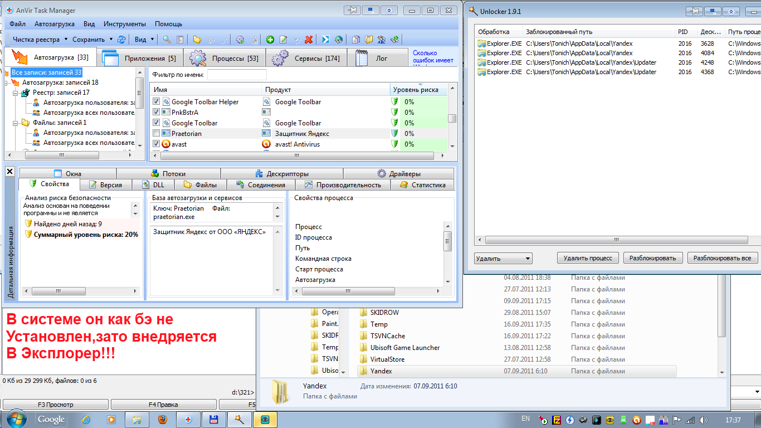Check the Praetorian startup checkbox
This screenshot has width=761, height=428.
pos(157,133)
